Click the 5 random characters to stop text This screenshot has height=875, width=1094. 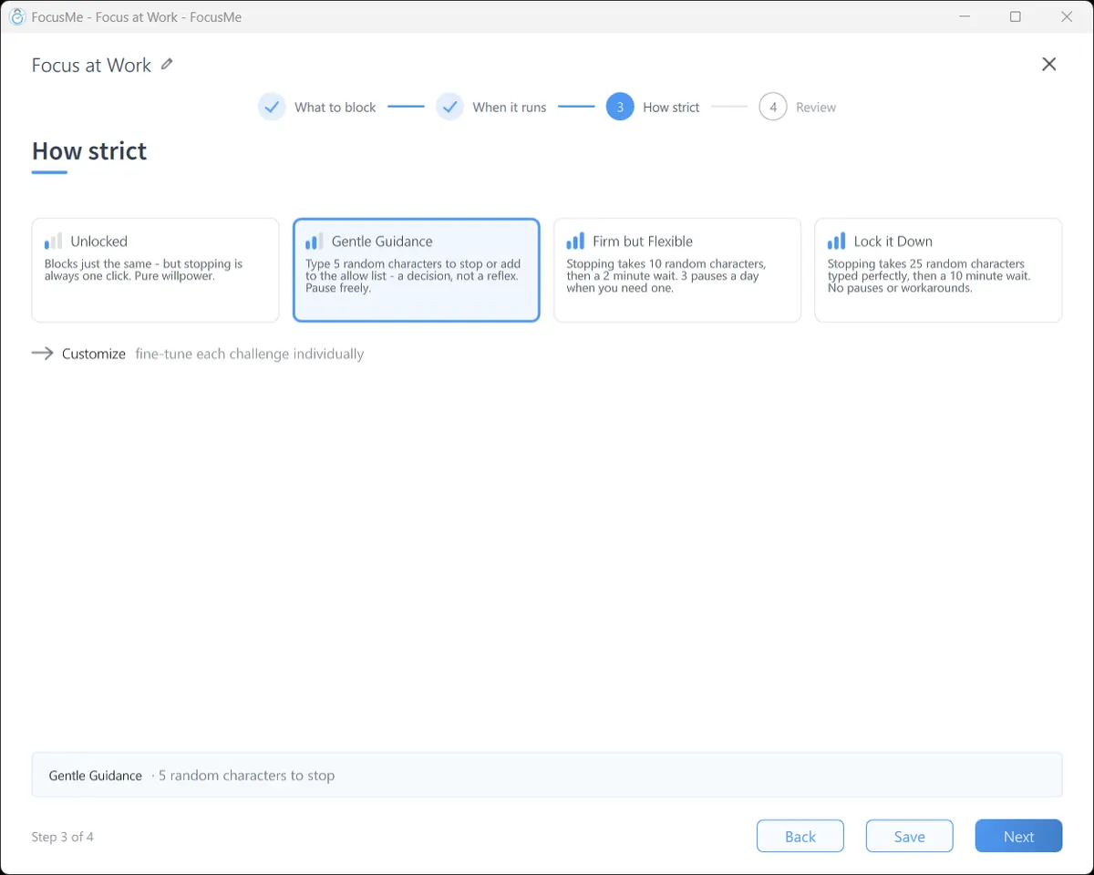(246, 776)
